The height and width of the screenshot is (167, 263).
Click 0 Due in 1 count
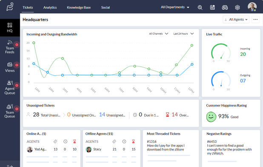(140, 114)
